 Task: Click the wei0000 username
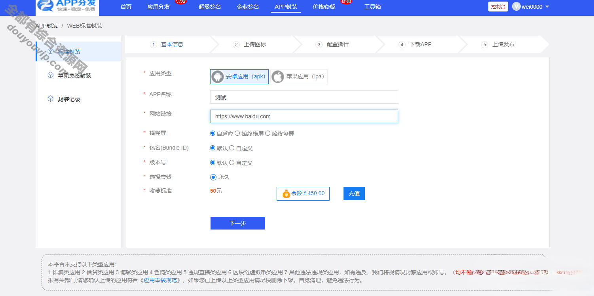(532, 7)
